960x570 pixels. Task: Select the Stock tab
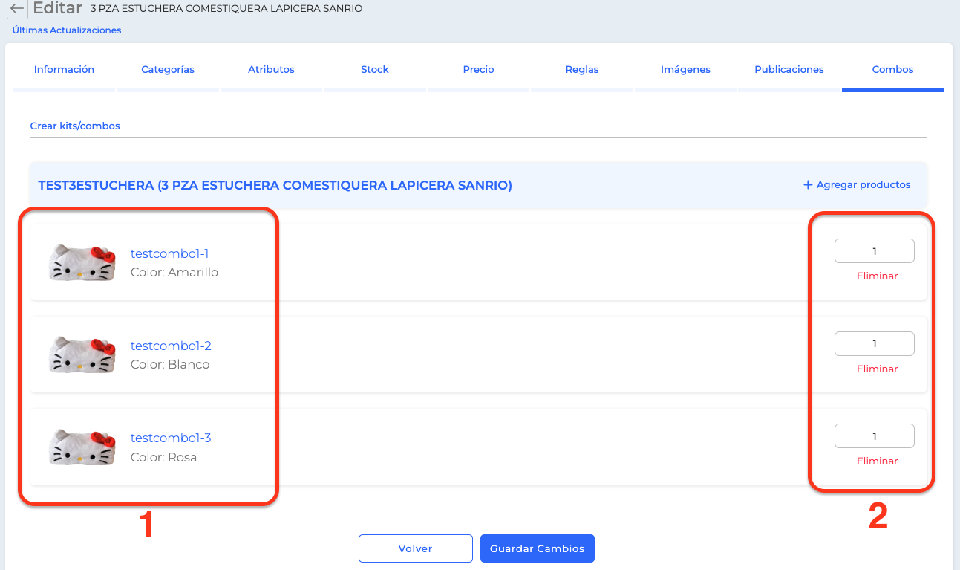point(375,69)
